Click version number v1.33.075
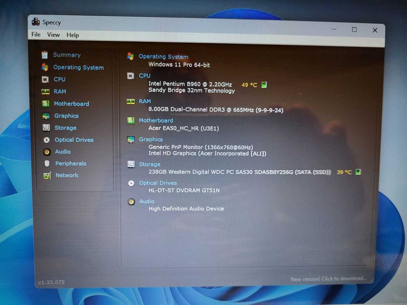The width and height of the screenshot is (407, 305). pos(51,282)
